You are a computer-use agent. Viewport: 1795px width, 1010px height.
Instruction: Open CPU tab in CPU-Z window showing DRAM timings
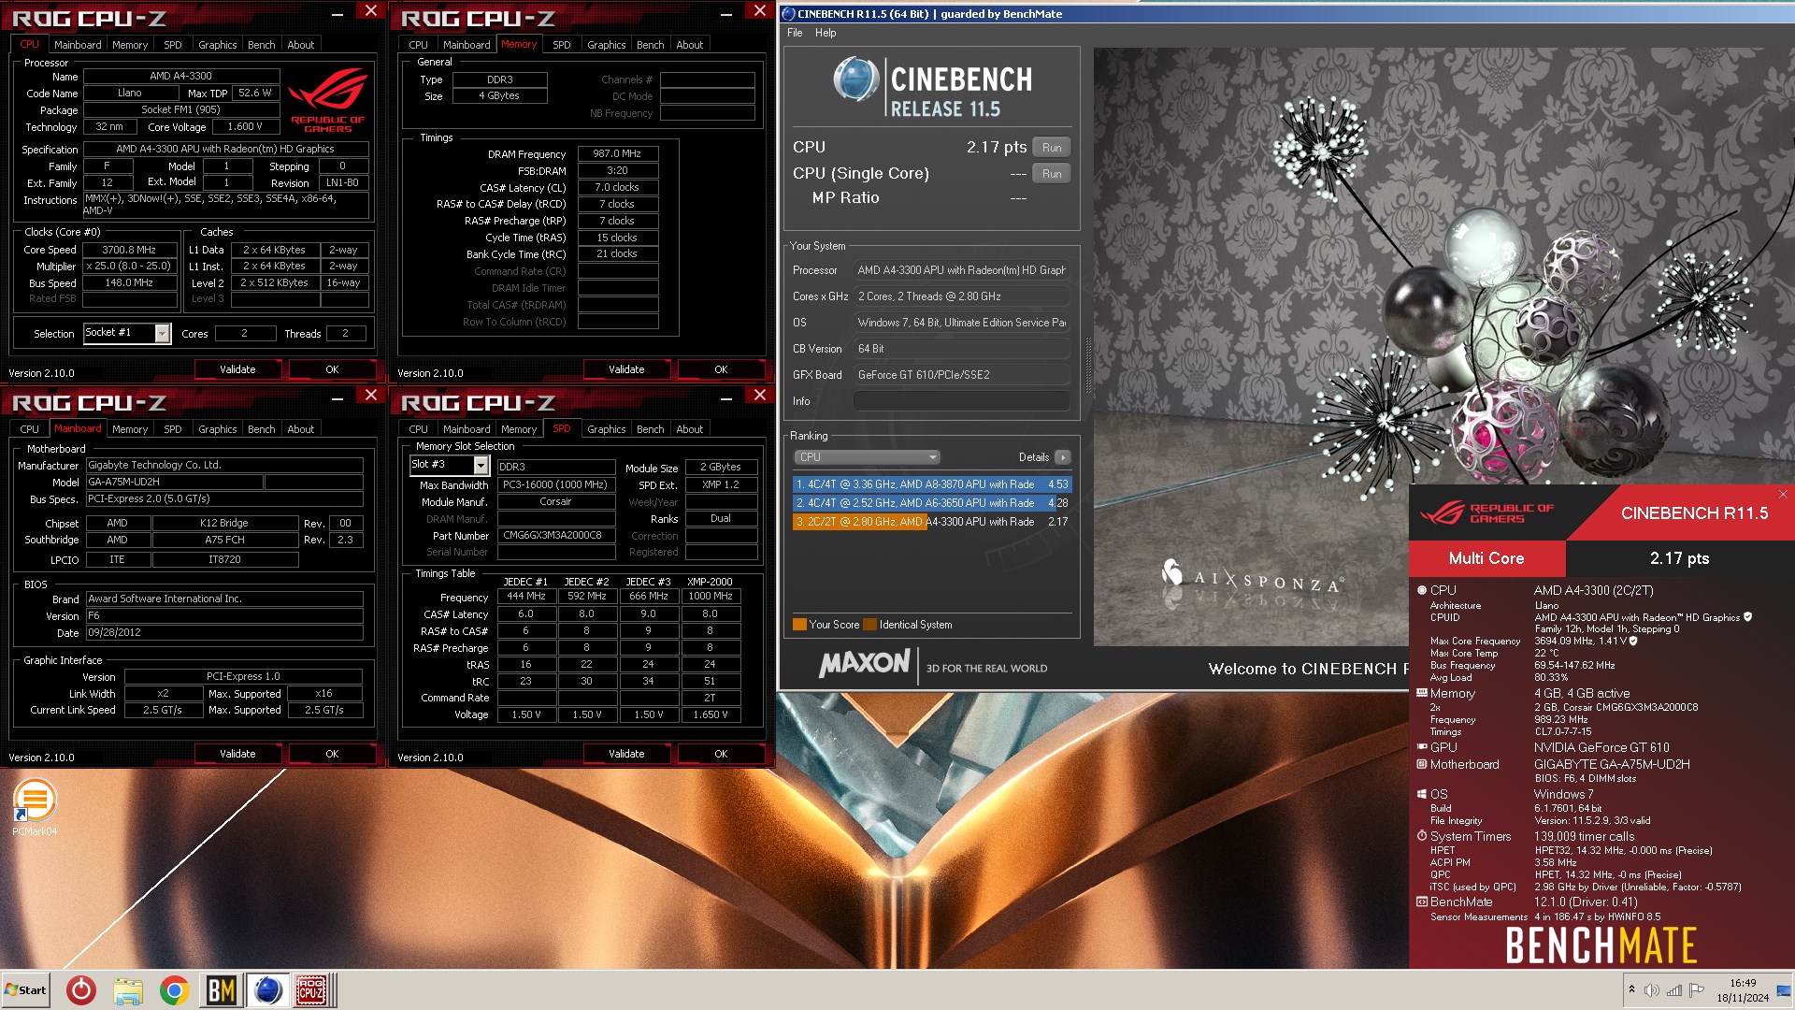click(x=418, y=45)
